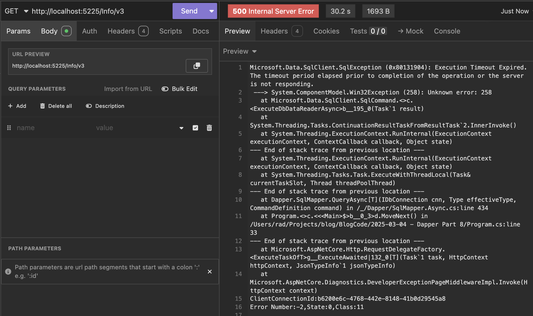Click the trash icon in the parameter row
Image resolution: width=533 pixels, height=316 pixels.
click(x=209, y=128)
